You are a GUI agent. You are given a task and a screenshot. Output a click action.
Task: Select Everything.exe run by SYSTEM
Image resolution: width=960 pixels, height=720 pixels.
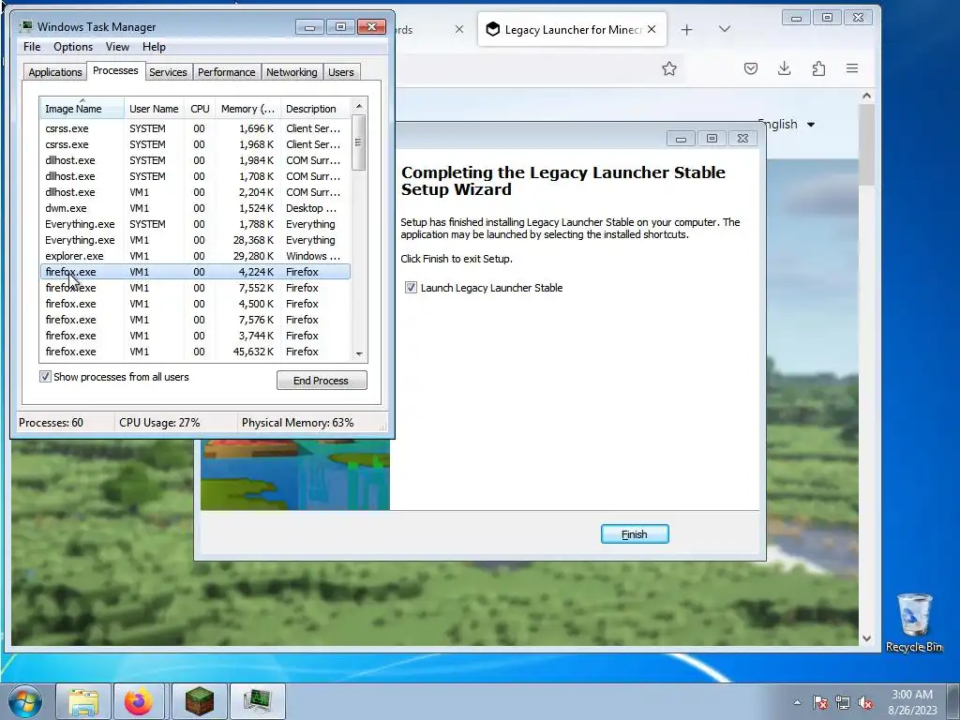pyautogui.click(x=195, y=224)
